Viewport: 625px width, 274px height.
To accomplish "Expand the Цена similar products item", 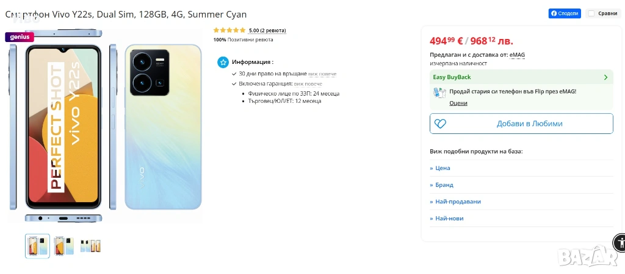I will coord(443,168).
